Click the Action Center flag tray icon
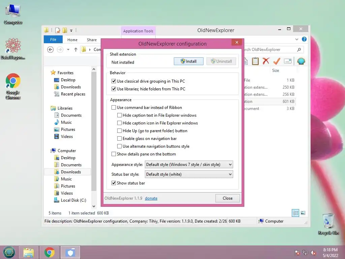This screenshot has height=259, width=345. tap(297, 253)
